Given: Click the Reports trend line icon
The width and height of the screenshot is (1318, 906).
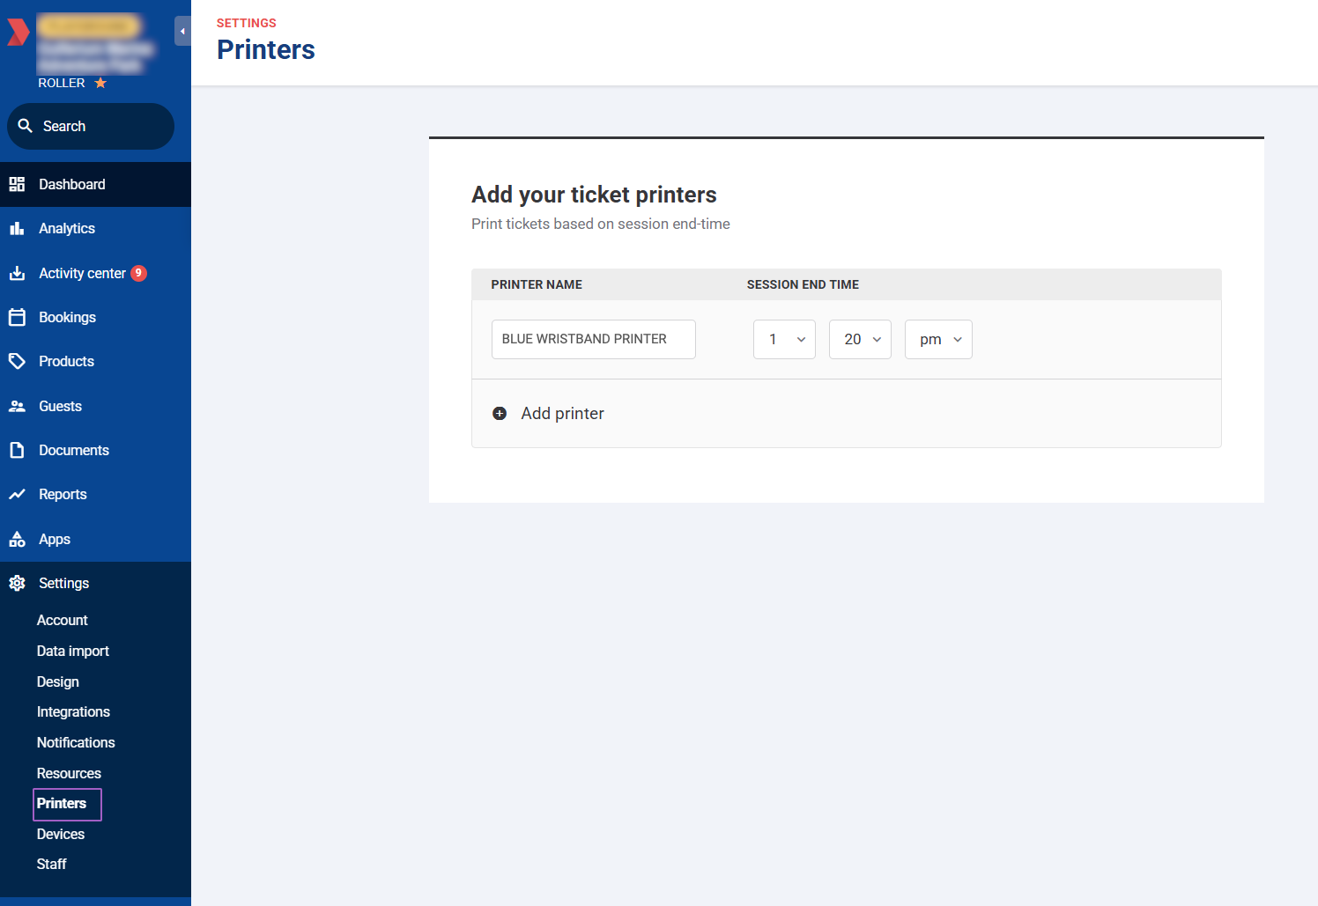Looking at the screenshot, I should [x=17, y=494].
